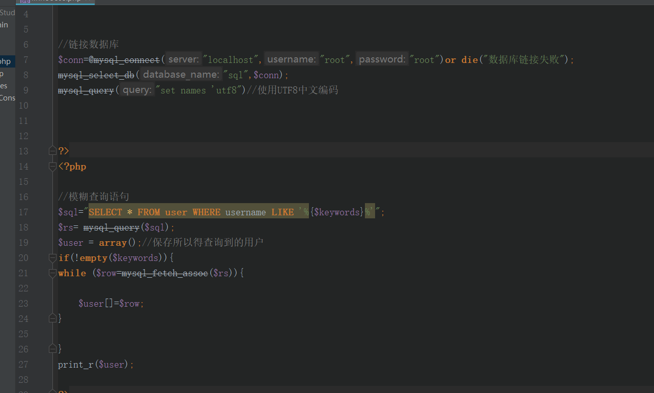This screenshot has height=393, width=654.
Task: Click the database_name: parameter hint
Action: 181,75
